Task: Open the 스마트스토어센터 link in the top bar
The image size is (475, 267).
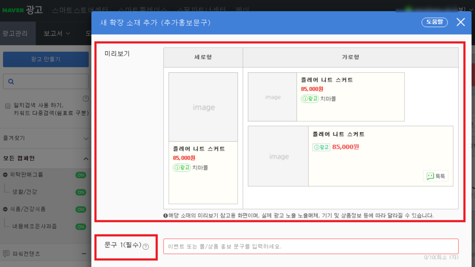Action: [80, 10]
